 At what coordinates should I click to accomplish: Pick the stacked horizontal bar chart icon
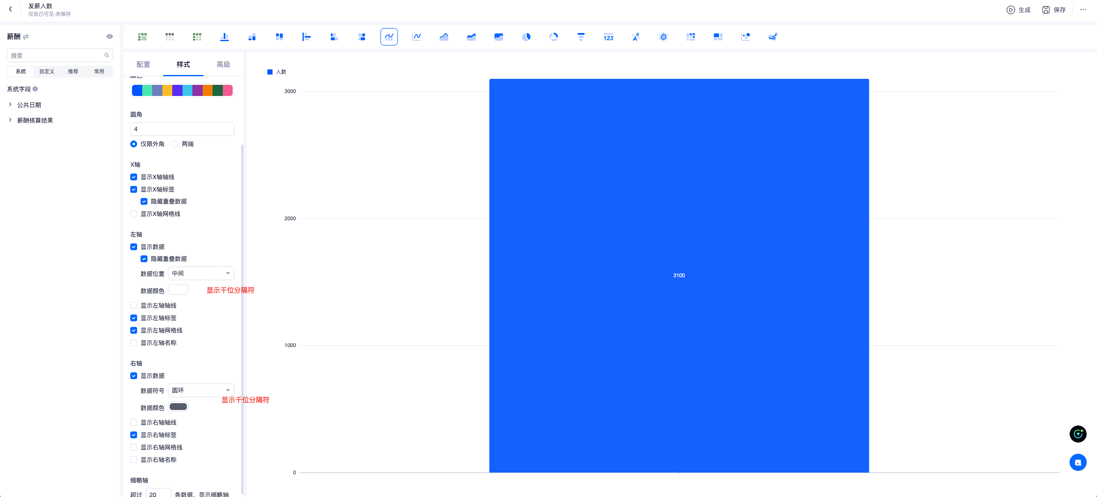[334, 37]
